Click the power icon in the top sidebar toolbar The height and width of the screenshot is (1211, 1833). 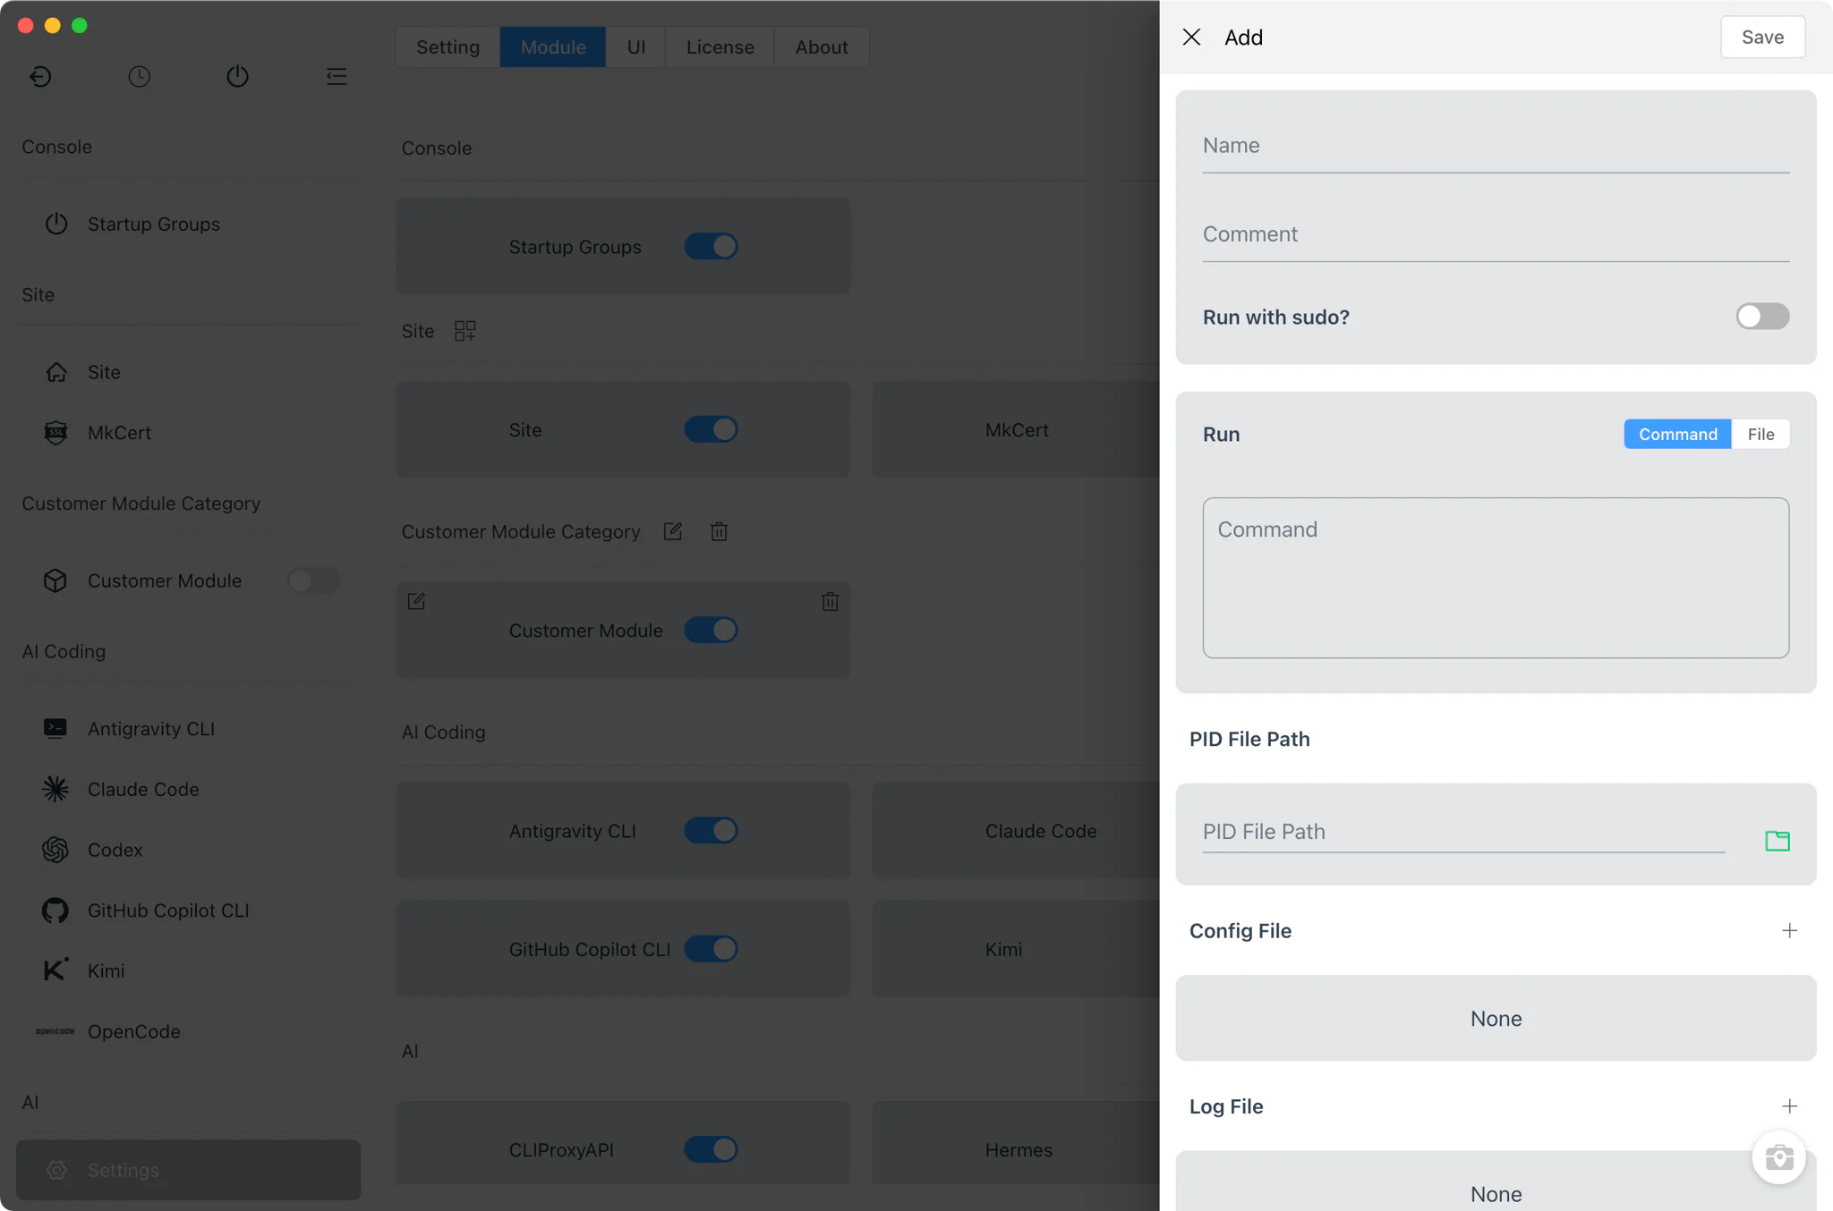[x=237, y=76]
